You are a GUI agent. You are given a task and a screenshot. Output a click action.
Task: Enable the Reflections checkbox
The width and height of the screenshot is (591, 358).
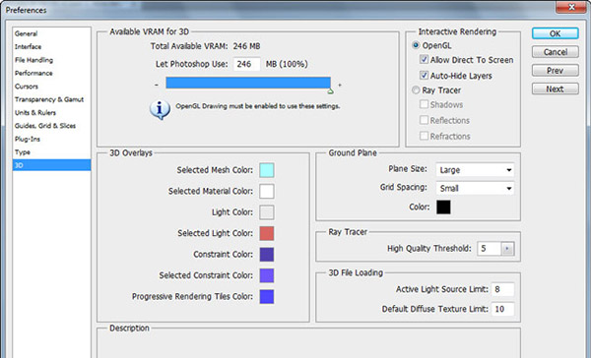424,120
